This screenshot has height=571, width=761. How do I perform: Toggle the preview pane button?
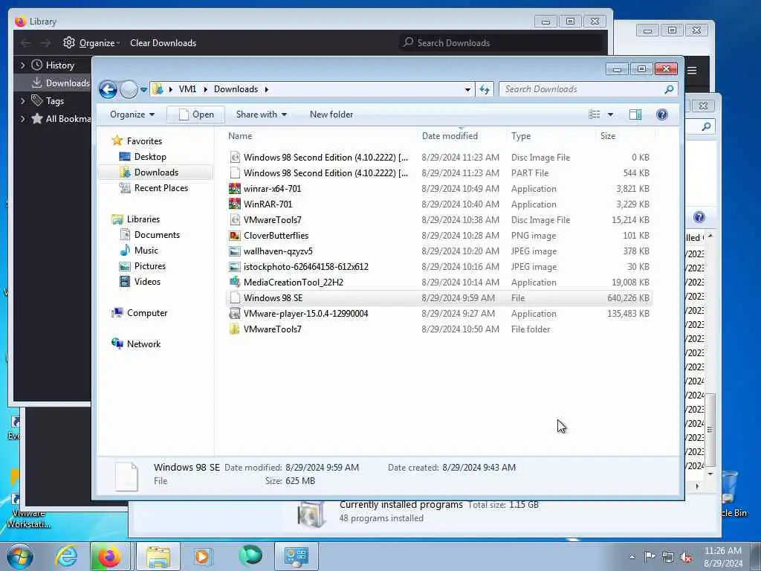[635, 114]
